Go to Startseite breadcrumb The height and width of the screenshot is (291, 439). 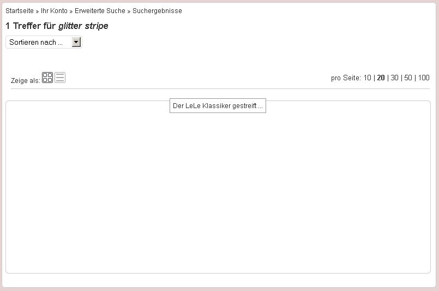click(x=20, y=11)
